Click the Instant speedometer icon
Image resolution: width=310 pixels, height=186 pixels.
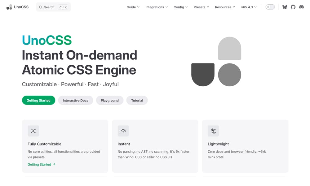[123, 131]
